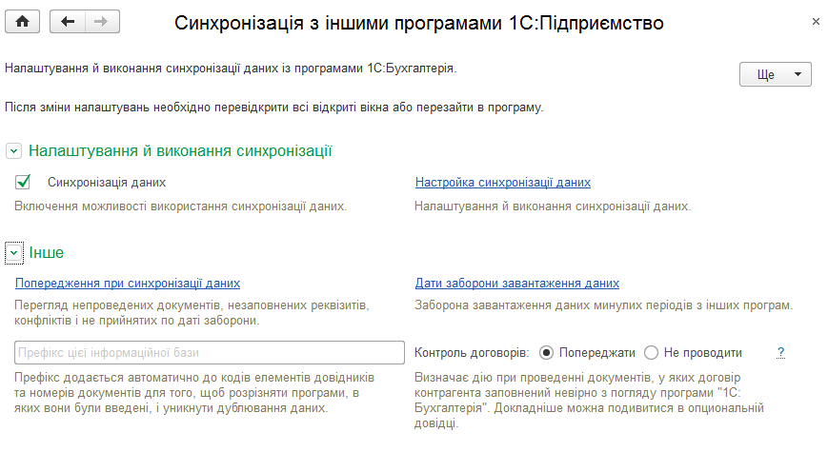
Task: Navigate back with the left arrow
Action: pyautogui.click(x=68, y=22)
